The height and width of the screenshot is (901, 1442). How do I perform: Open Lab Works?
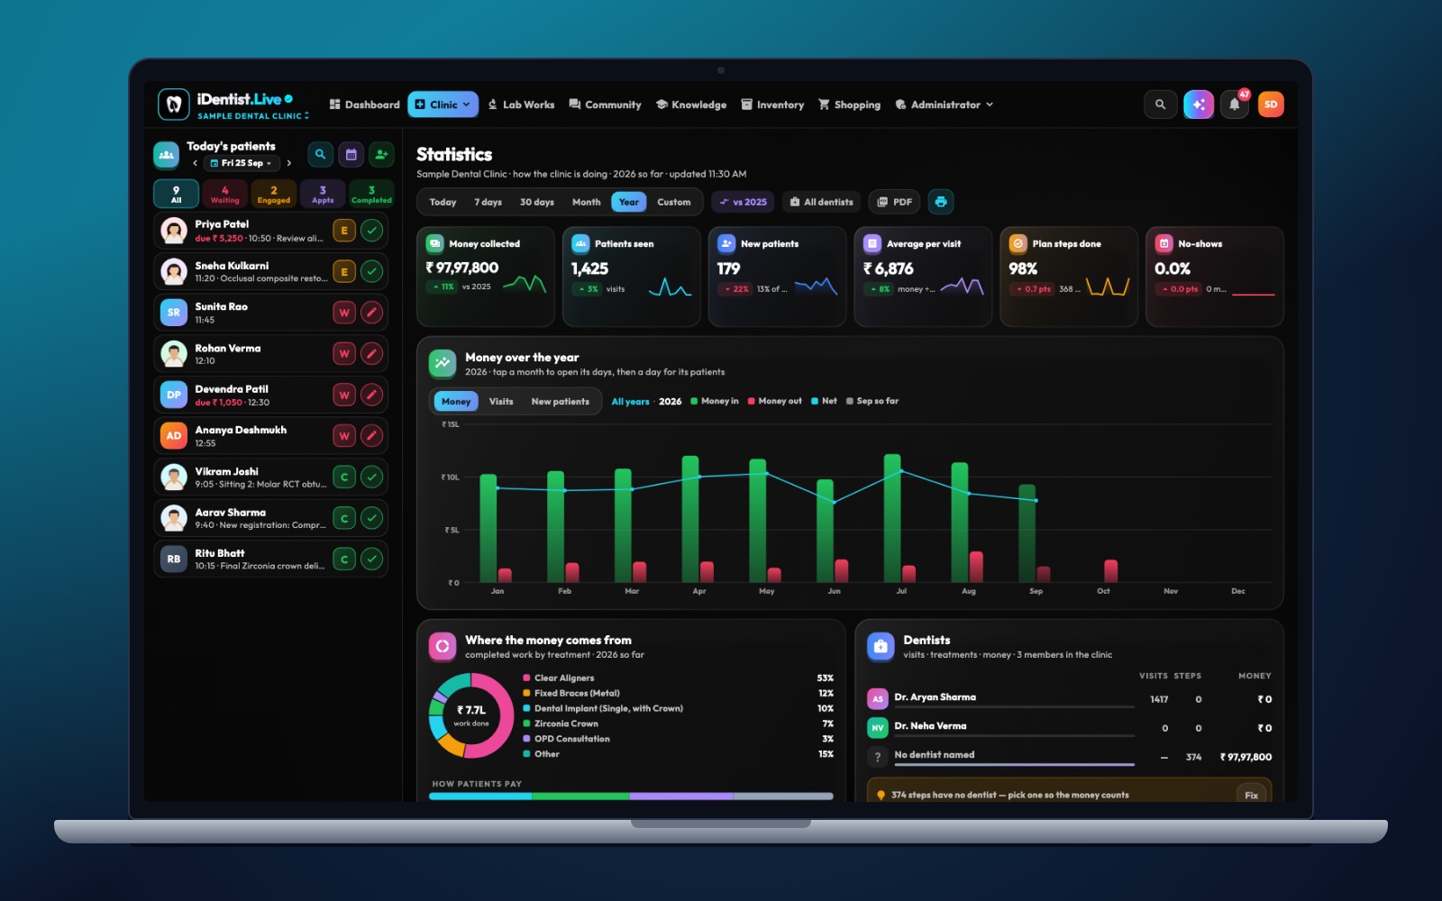(x=521, y=105)
